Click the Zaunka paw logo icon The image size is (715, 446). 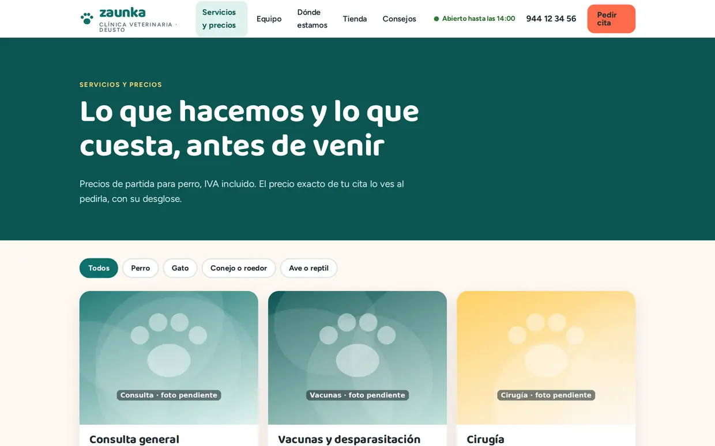(87, 18)
